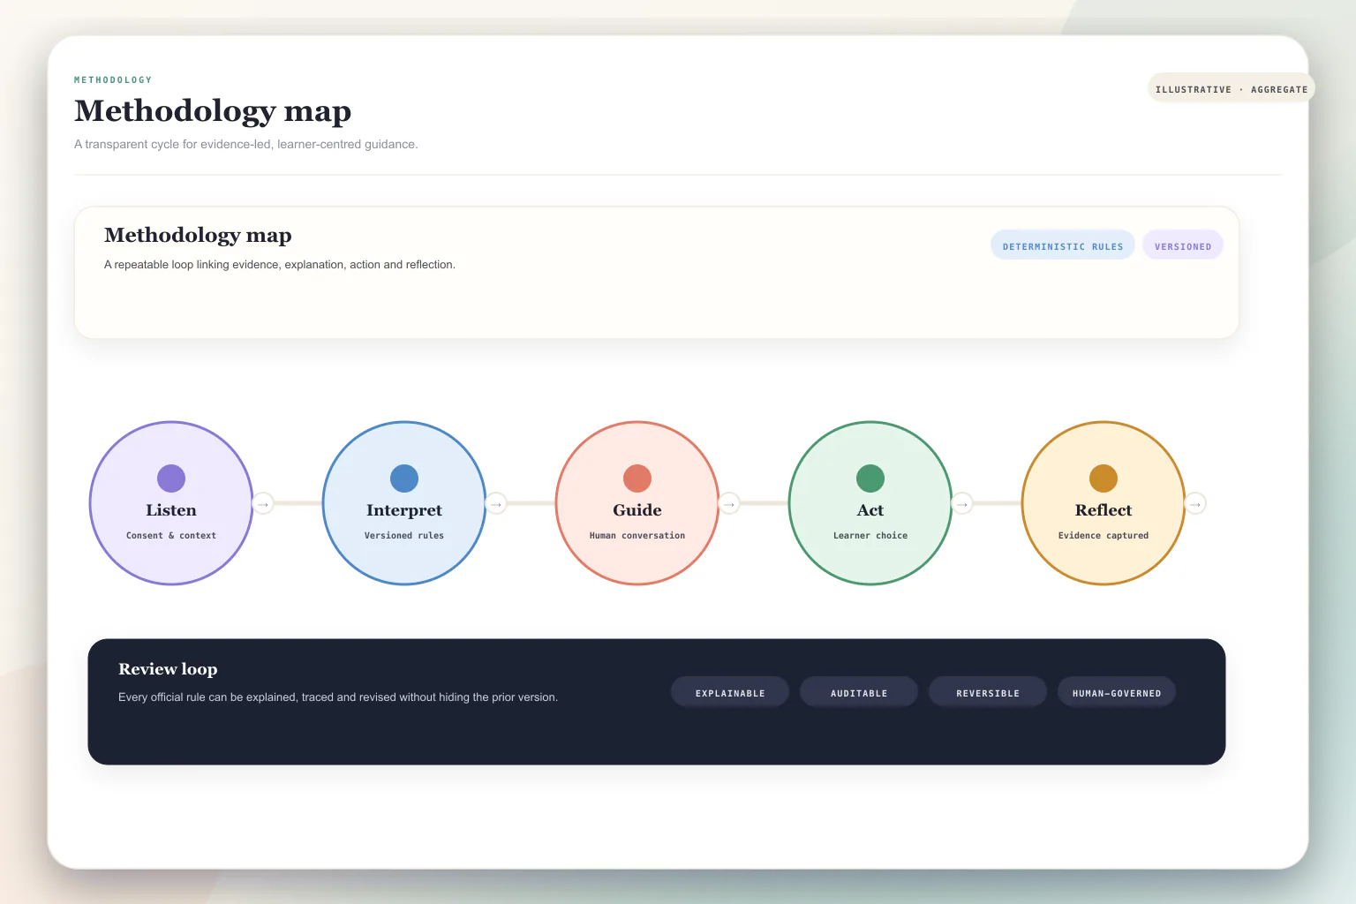This screenshot has width=1356, height=904.
Task: Click the amber dot in Reflect node
Action: pos(1104,478)
